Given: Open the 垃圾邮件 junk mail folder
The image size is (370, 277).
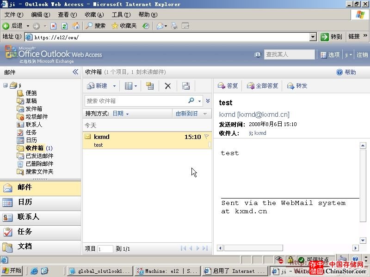Looking at the screenshot, I should (37, 117).
